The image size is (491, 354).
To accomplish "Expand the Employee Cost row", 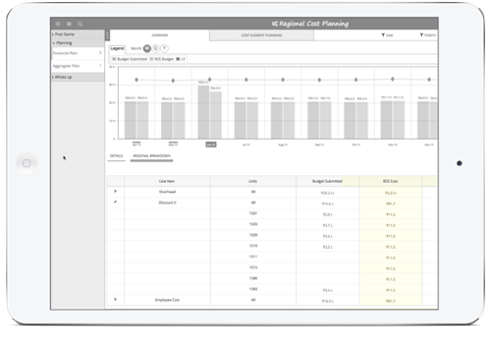I will coord(115,300).
